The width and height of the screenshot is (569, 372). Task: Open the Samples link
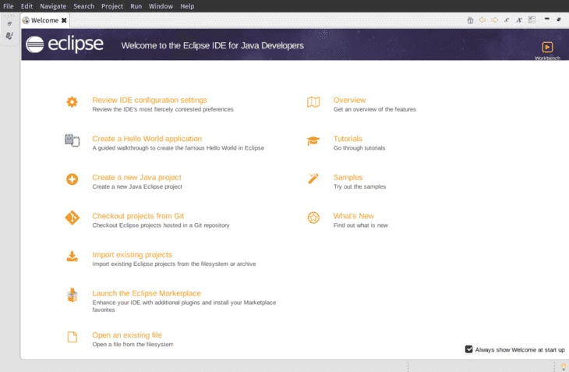(348, 177)
